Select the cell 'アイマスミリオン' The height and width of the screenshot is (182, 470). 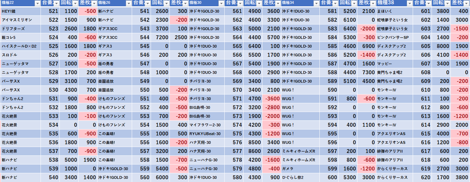pos(21,20)
